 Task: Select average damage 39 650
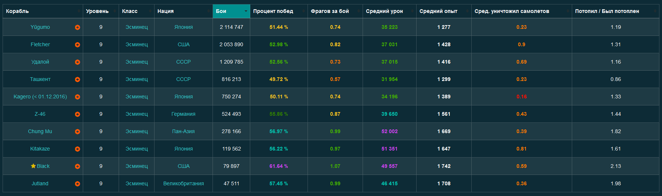click(x=390, y=114)
